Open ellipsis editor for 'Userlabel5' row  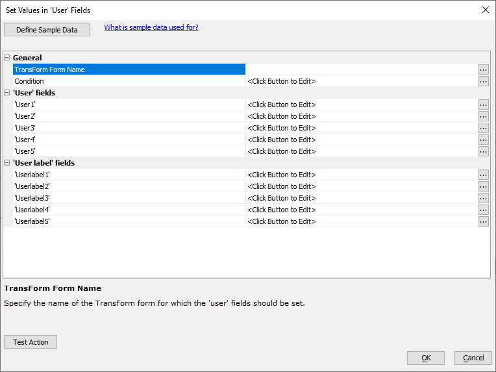point(483,222)
